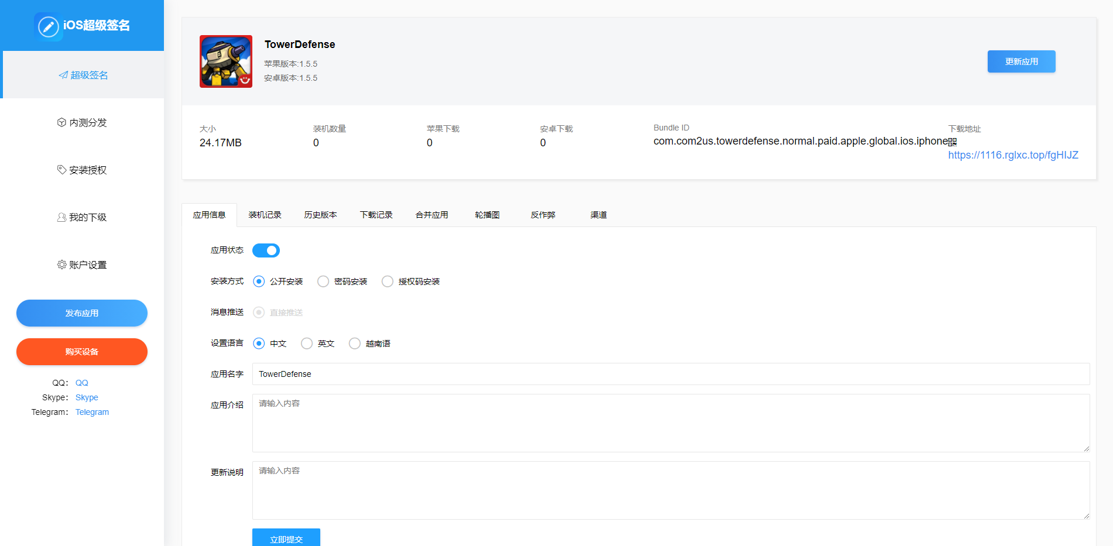The width and height of the screenshot is (1113, 546).
Task: Click the orange 购买设备 button
Action: pyautogui.click(x=82, y=352)
